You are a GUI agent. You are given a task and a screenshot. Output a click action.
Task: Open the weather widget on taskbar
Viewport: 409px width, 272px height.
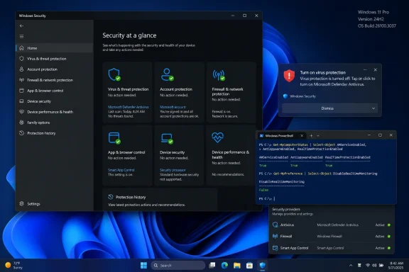pyautogui.click(x=14, y=266)
